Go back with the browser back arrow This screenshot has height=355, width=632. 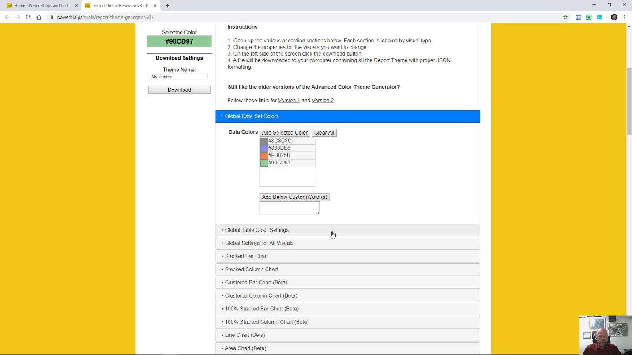[x=7, y=17]
